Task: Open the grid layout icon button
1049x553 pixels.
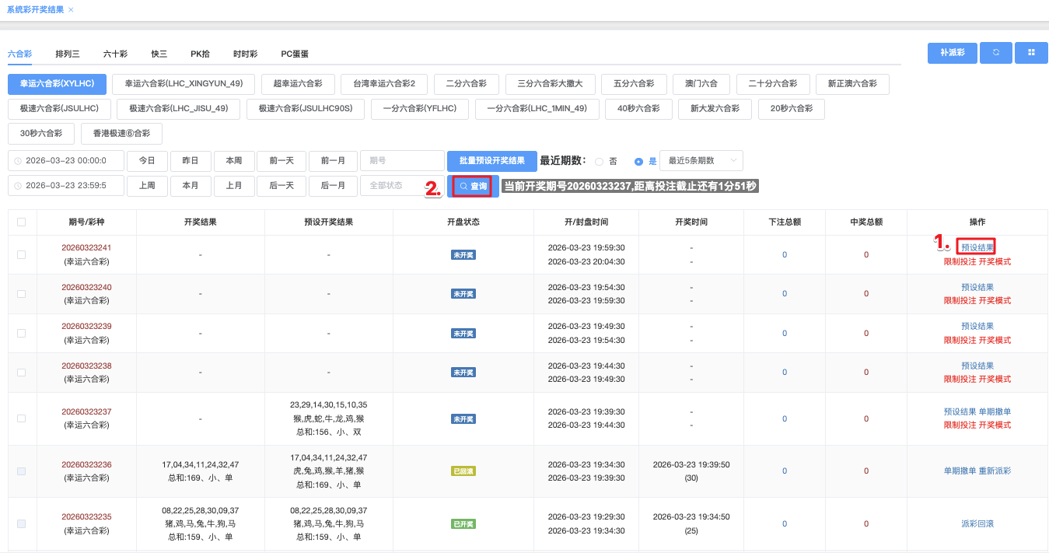Action: 1031,53
